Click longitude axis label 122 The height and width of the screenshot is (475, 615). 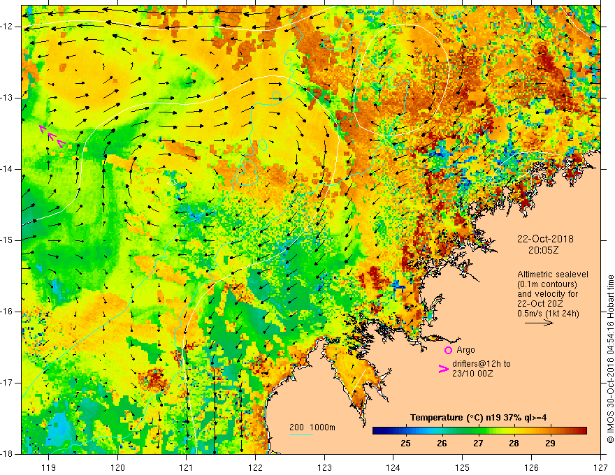(x=255, y=467)
